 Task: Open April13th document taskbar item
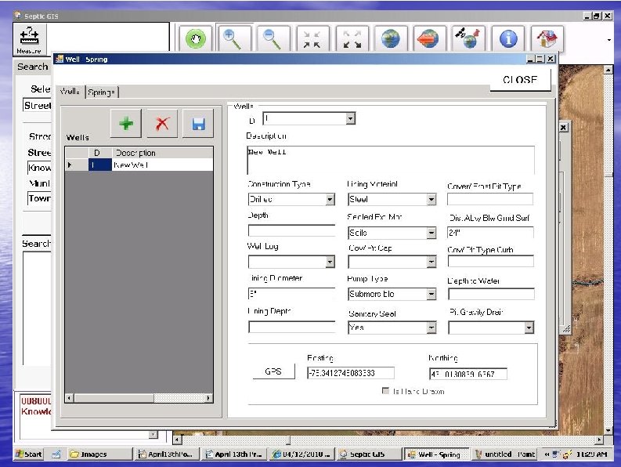[x=166, y=454]
